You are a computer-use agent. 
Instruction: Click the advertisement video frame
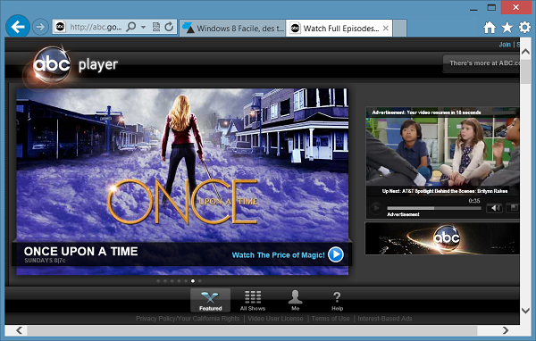[x=443, y=152]
